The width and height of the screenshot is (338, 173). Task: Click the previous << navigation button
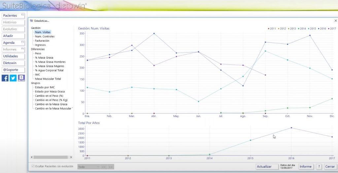[x=104, y=167]
